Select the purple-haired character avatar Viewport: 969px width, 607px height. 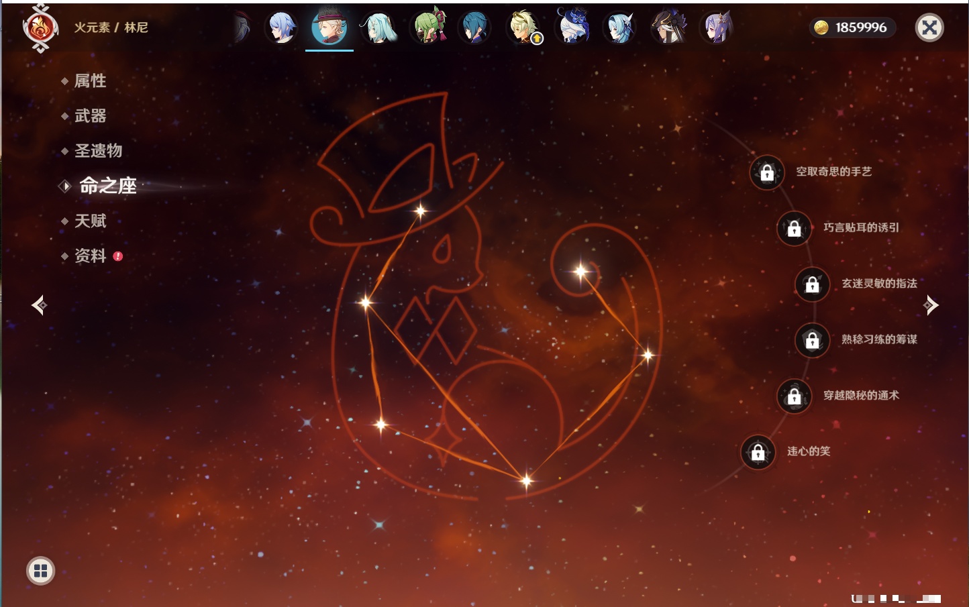pyautogui.click(x=717, y=27)
